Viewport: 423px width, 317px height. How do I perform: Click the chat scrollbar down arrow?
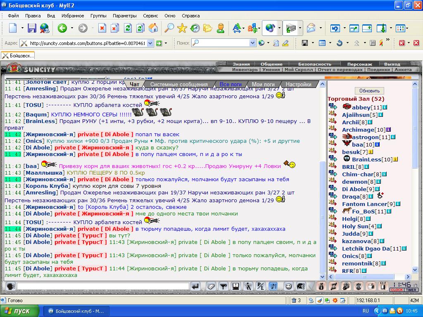tap(322, 277)
